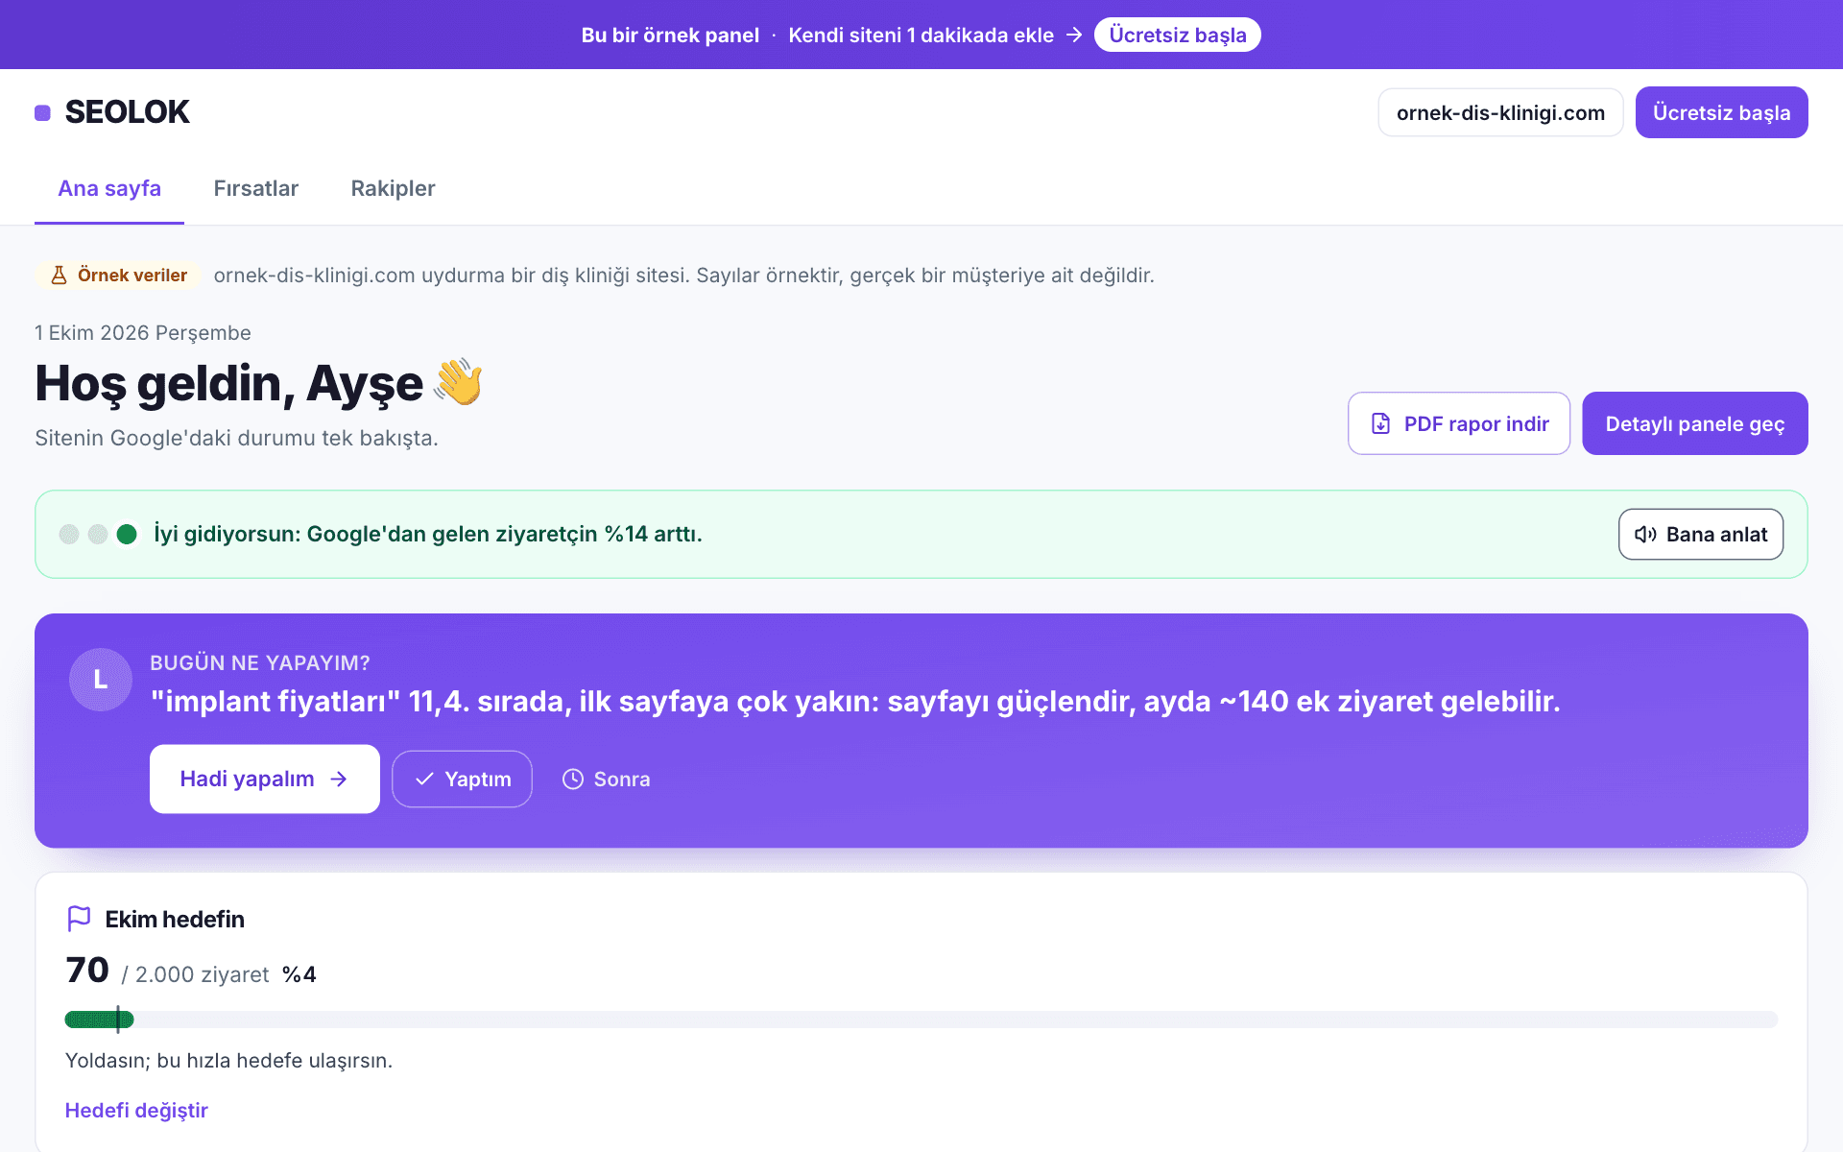Screen dimensions: 1843x1152
Task: Click Kendi siteni 1 dakikada ekle text
Action: click(x=921, y=35)
